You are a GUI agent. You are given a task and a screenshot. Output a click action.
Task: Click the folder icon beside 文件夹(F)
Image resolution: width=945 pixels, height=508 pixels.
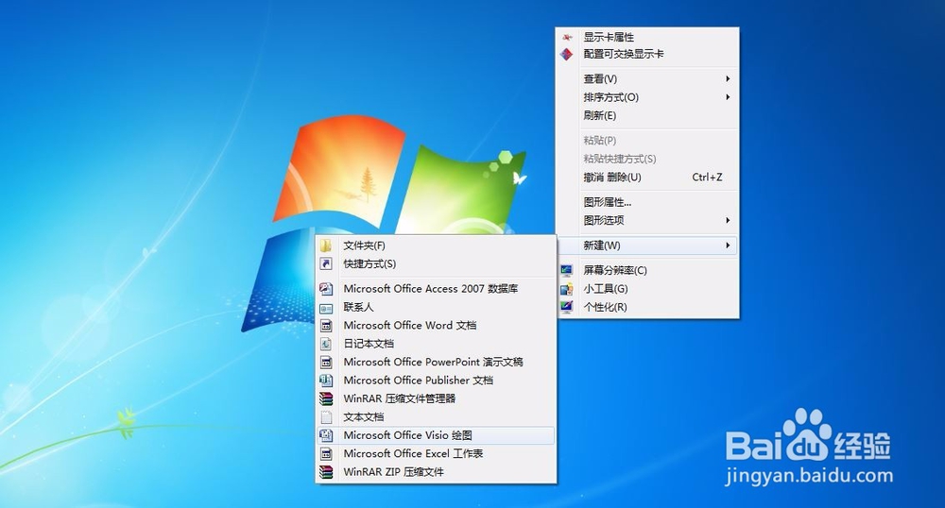tap(326, 246)
